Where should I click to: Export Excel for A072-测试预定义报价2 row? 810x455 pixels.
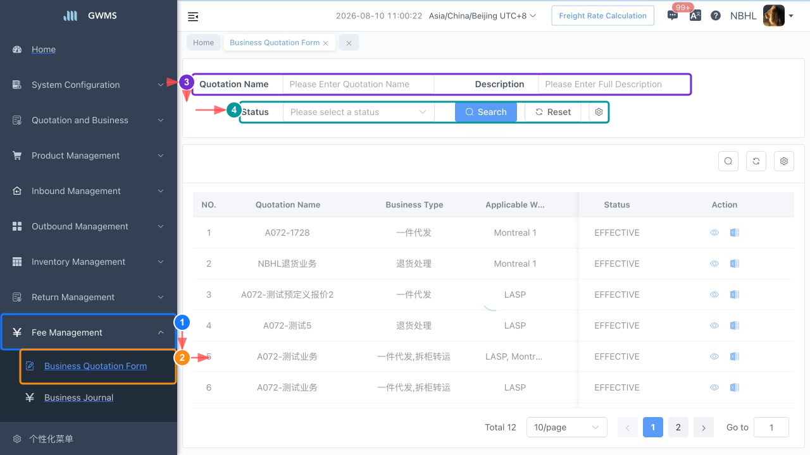(735, 294)
